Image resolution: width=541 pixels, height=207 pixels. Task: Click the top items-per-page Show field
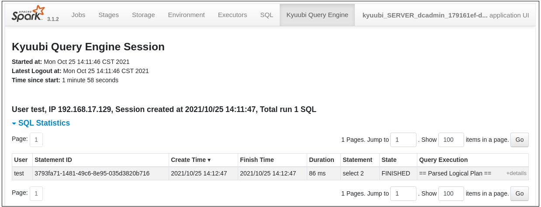click(451, 140)
